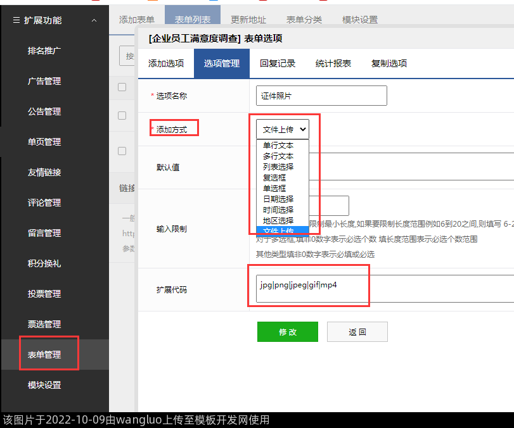Click the green 修改 button

pyautogui.click(x=287, y=332)
